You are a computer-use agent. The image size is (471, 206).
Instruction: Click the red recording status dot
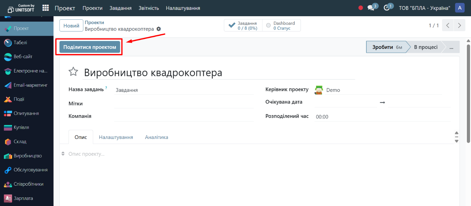tap(361, 8)
